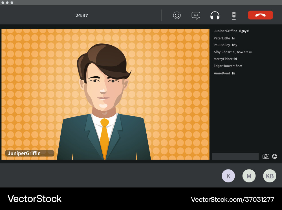Toggle the headphones to disable audio output
Viewport: 282px width, 210px height.
(215, 15)
